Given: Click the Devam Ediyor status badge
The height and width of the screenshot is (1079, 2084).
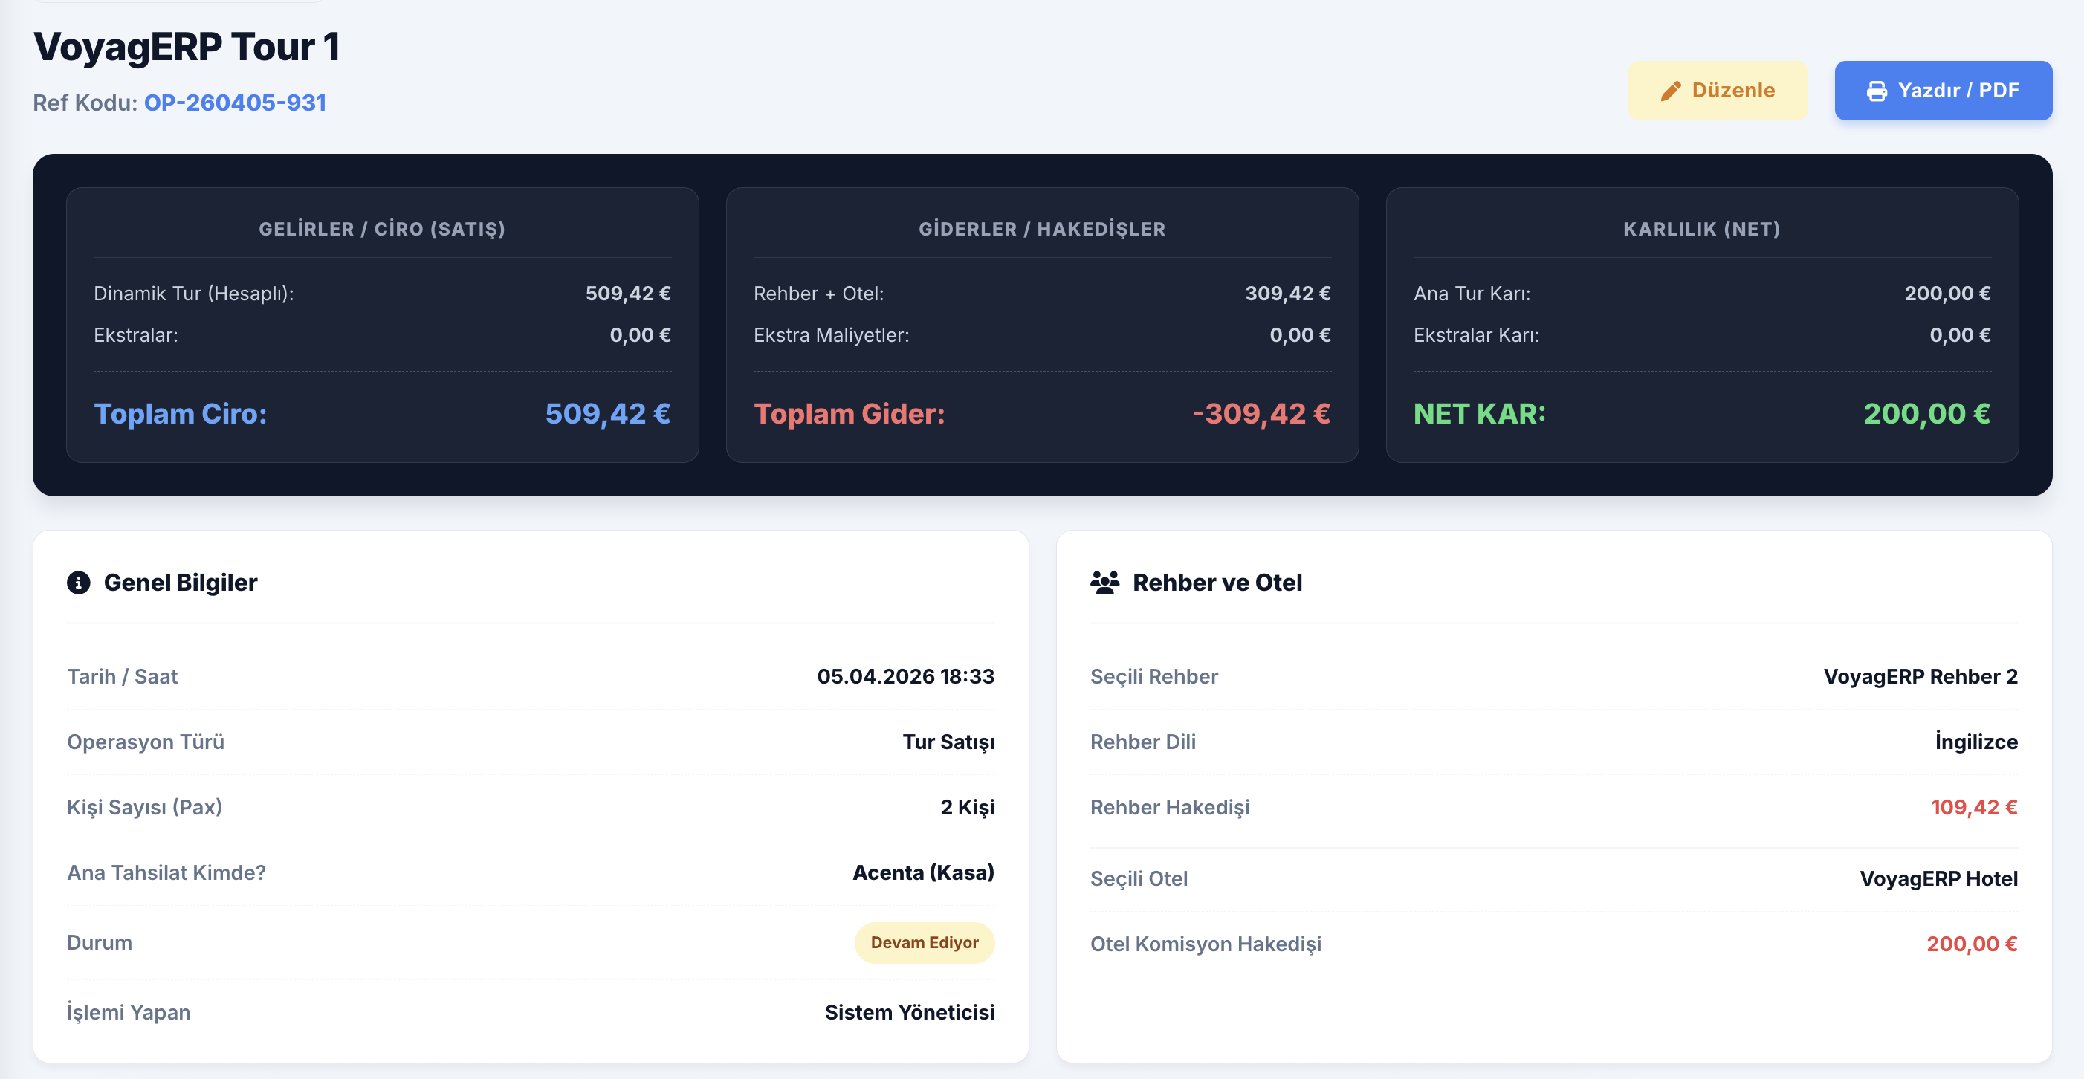Looking at the screenshot, I should click(x=924, y=942).
